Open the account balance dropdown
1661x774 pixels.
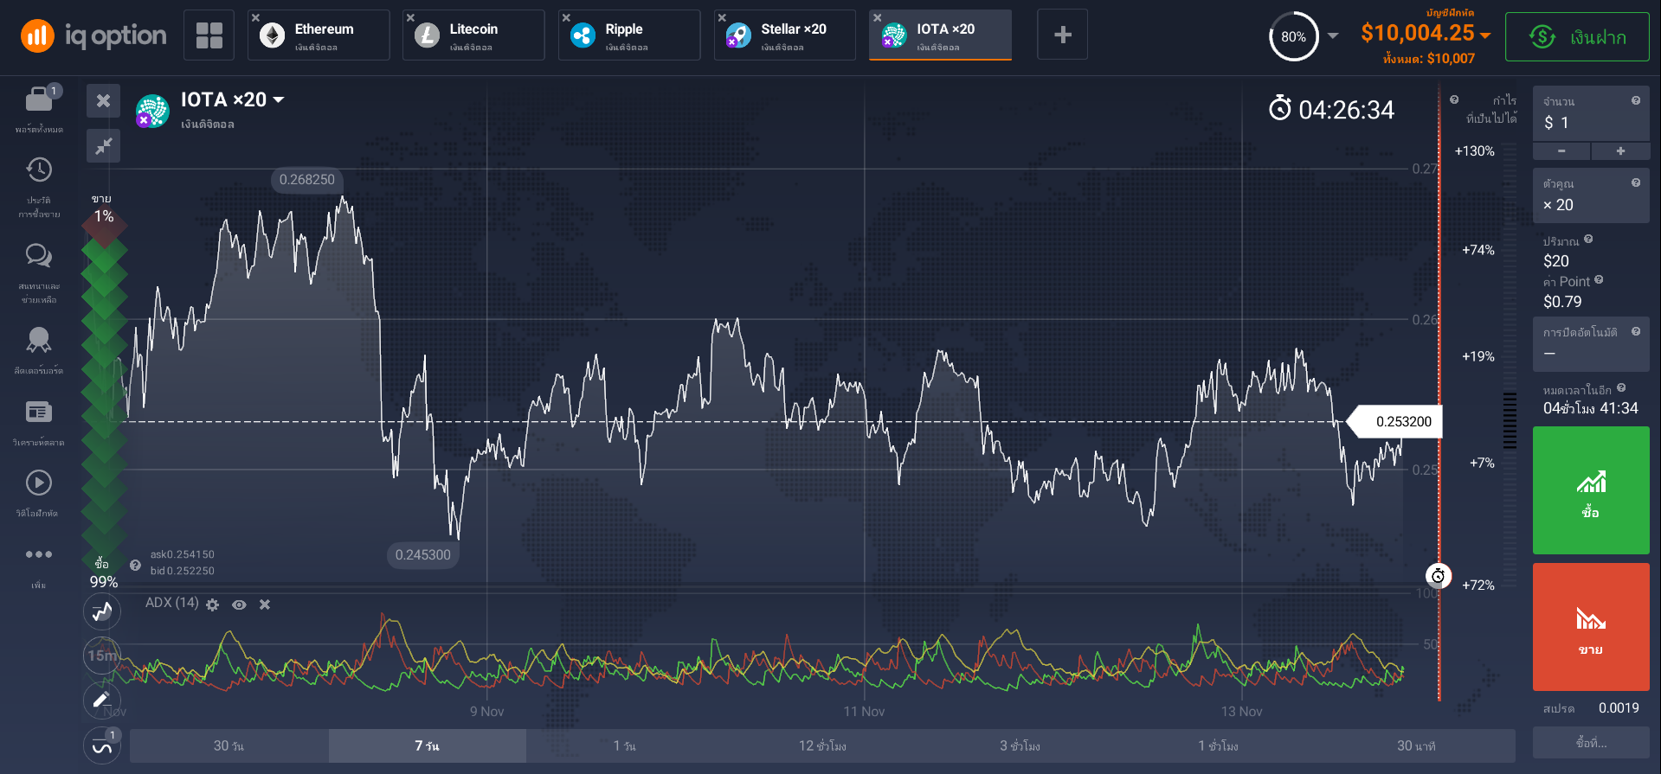1485,35
